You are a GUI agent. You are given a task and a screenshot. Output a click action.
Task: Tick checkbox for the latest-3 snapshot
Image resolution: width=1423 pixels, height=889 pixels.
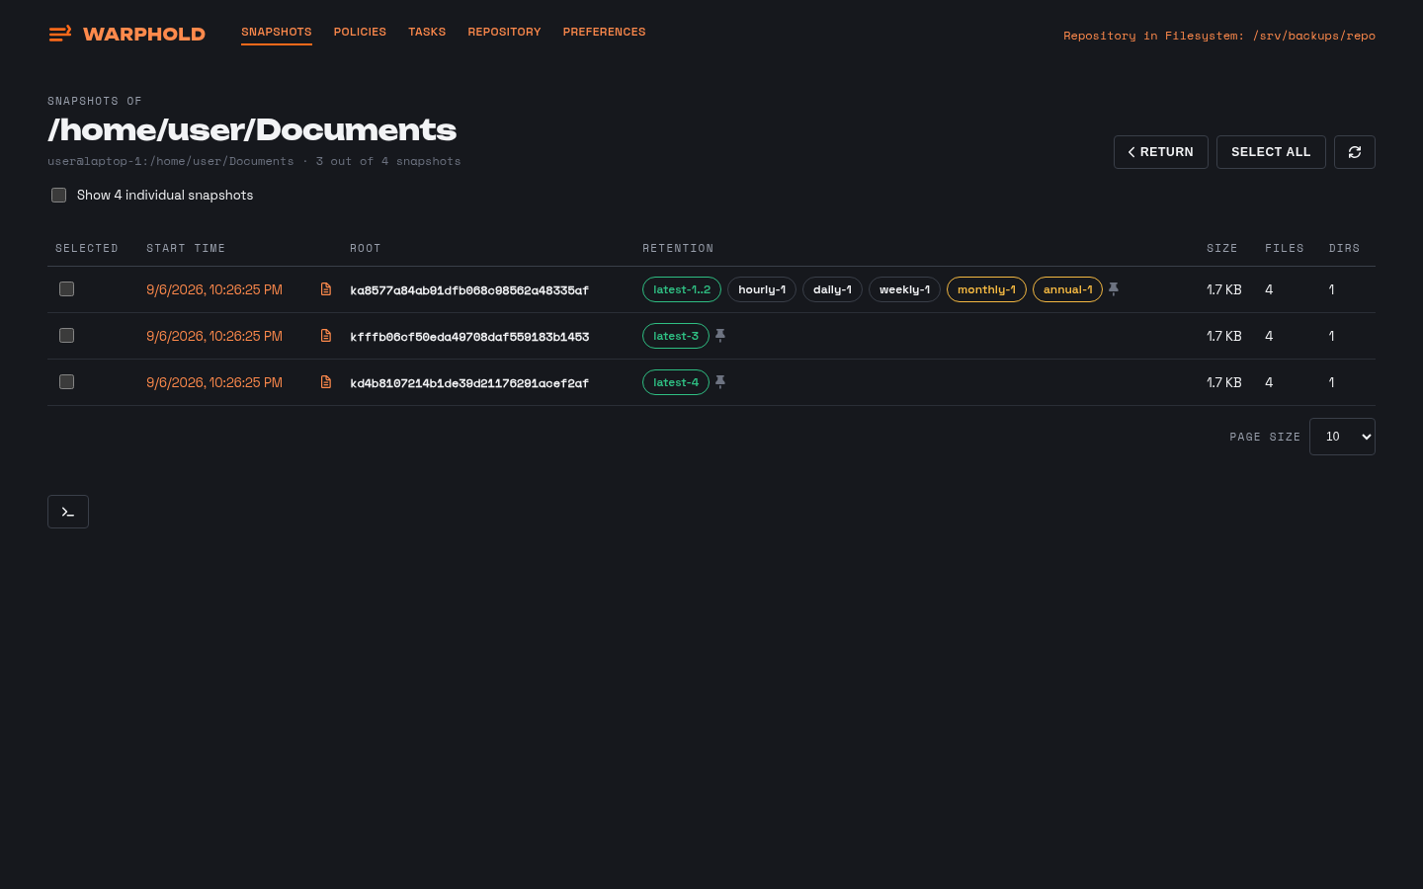[67, 336]
